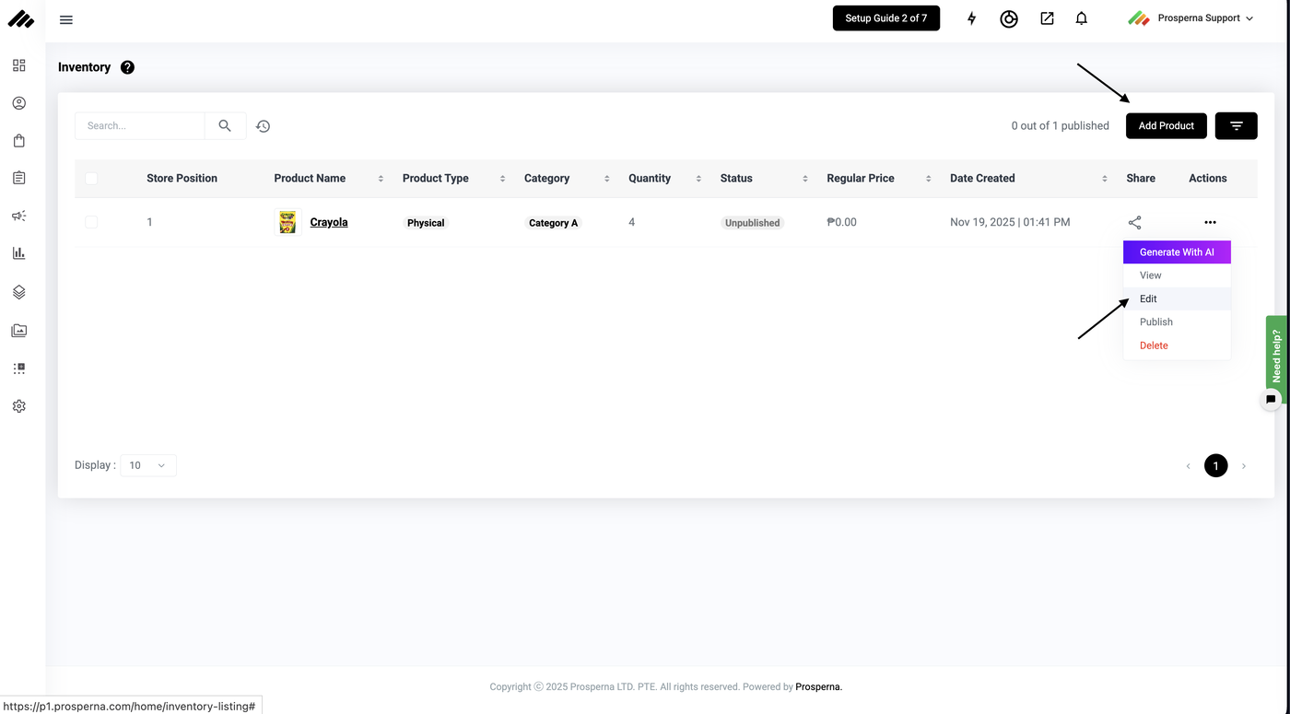1290x714 pixels.
Task: Click the Generate With AI purple button
Action: [x=1177, y=252]
